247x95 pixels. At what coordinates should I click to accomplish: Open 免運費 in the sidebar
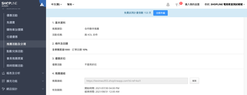click(x=11, y=23)
